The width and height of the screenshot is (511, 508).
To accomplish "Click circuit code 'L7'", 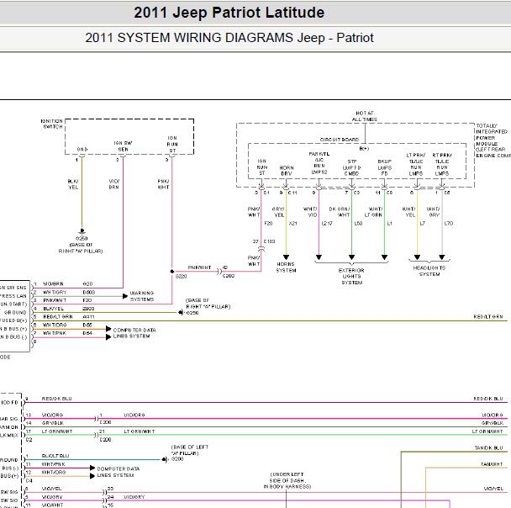I will coord(423,224).
